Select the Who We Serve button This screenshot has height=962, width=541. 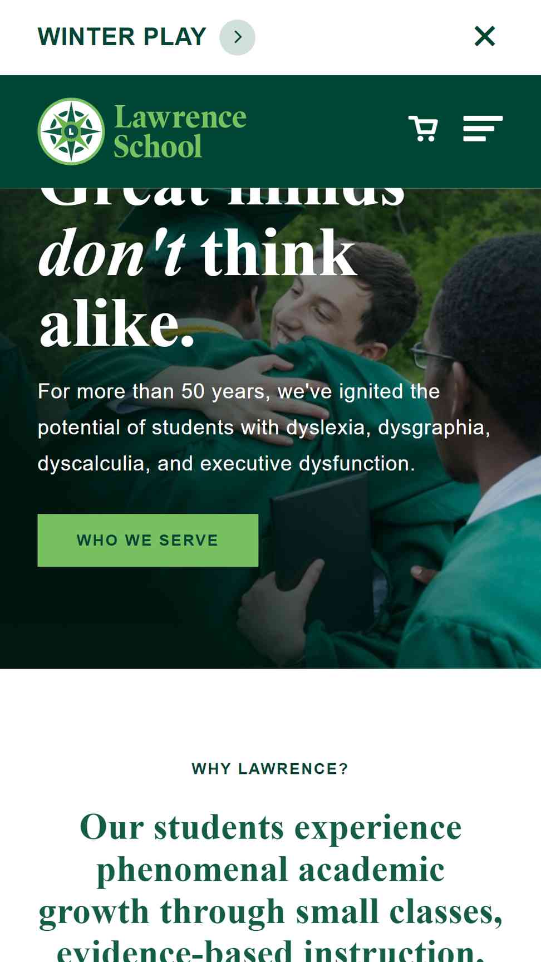[x=148, y=540]
